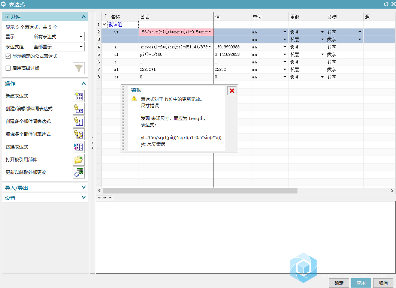Click the Formula column header
This screenshot has width=396, height=288.
pyautogui.click(x=176, y=17)
